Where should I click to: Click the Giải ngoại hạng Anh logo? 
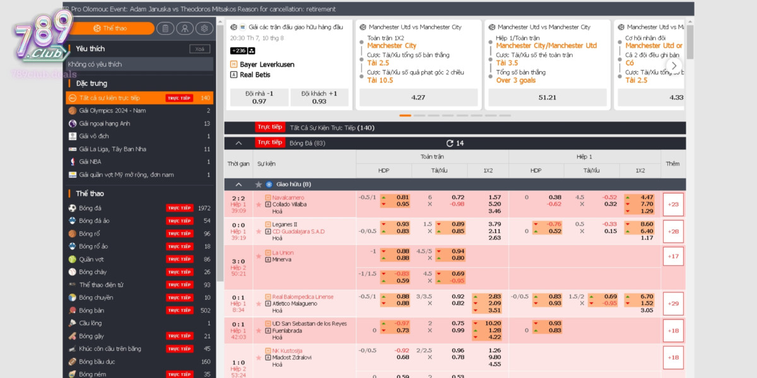point(73,123)
